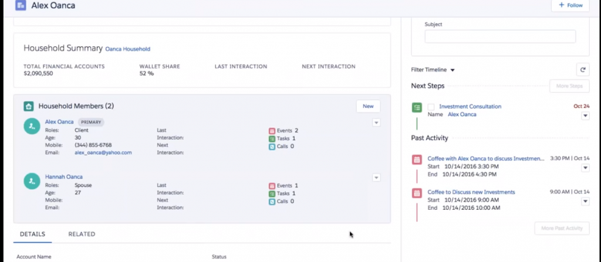
Task: Click the green task icon for Investment Consultation
Action: click(x=417, y=107)
